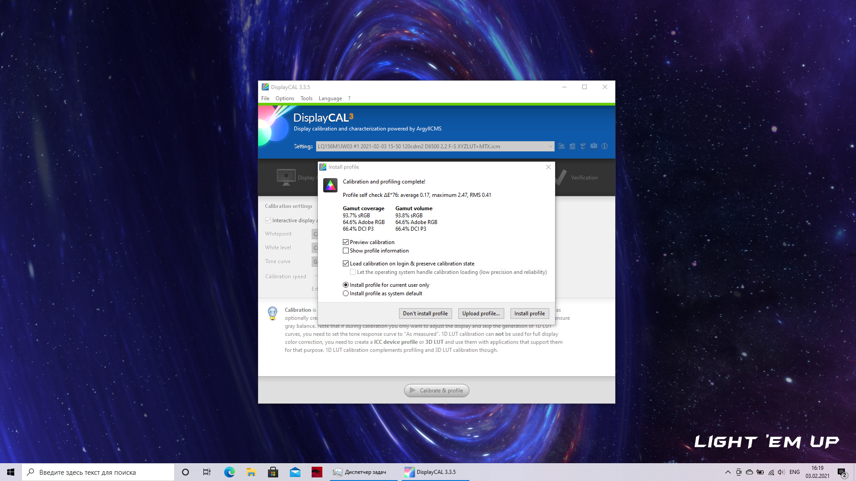Click the Upload profile... button
Screen dimensions: 856x481
pyautogui.click(x=481, y=314)
